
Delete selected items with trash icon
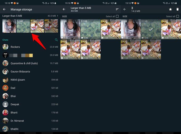pyautogui.click(x=178, y=9)
